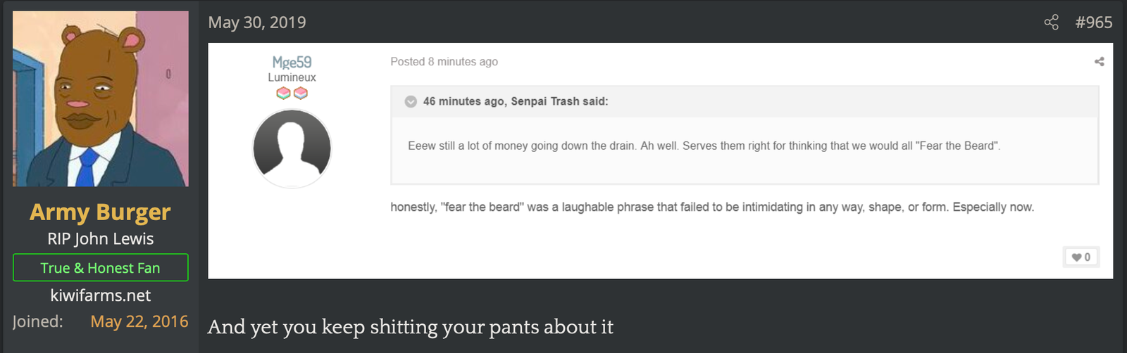Click the Mge59 username in embedded post

coord(292,63)
